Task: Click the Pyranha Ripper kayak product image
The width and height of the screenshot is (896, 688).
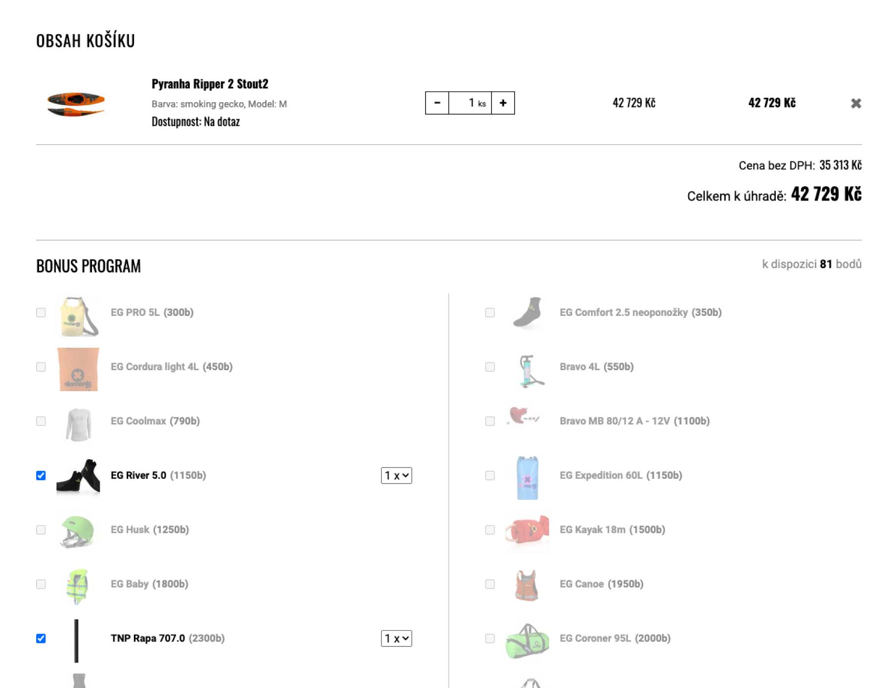Action: (x=76, y=103)
